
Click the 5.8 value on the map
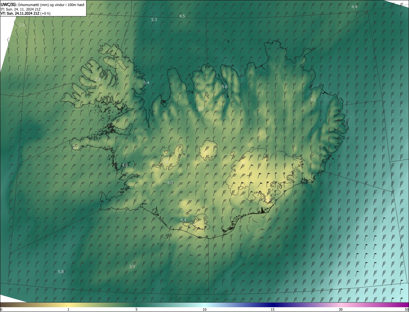pos(61,272)
